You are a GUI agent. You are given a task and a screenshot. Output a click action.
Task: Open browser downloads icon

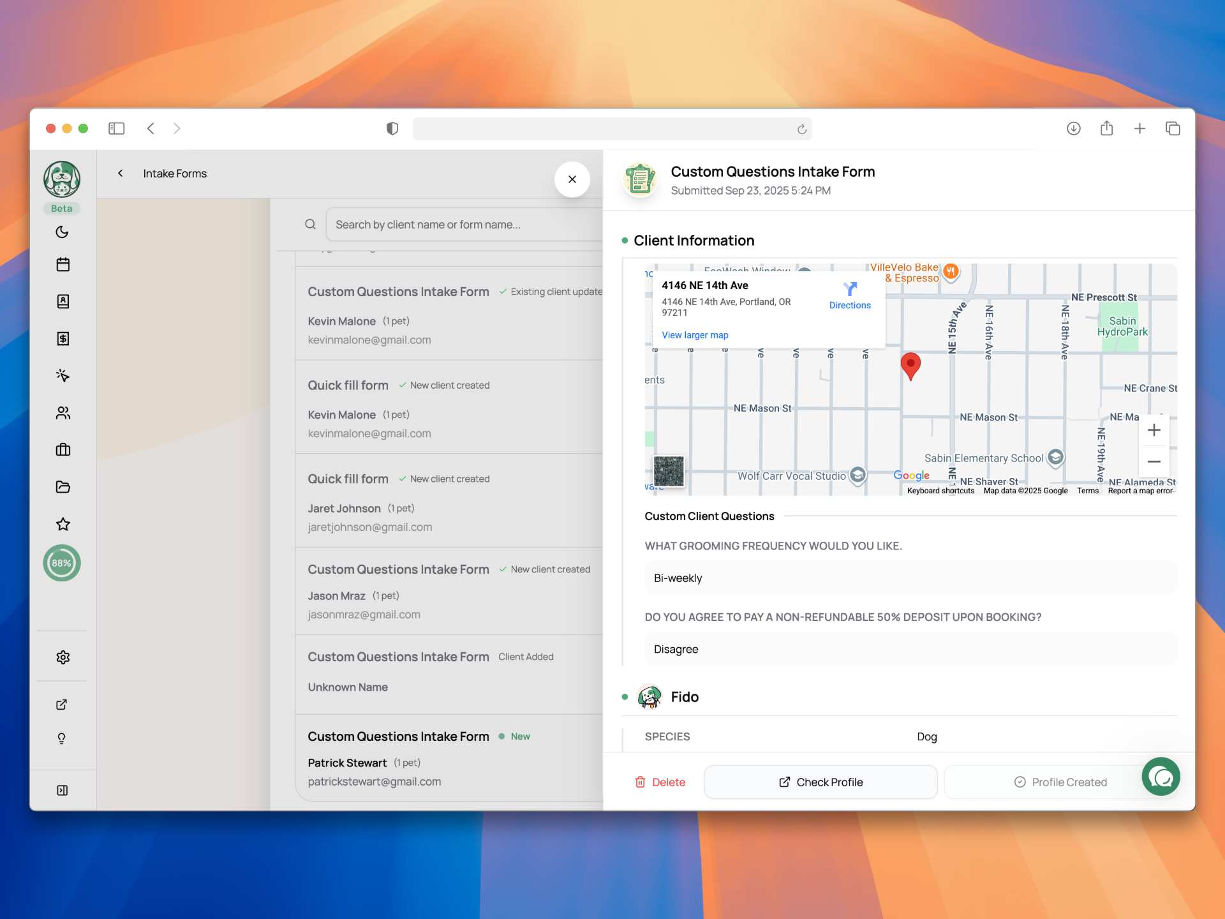1074,128
